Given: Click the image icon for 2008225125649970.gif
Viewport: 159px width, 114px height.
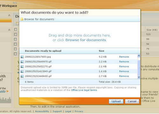Looking at the screenshot, I should tap(22, 62).
